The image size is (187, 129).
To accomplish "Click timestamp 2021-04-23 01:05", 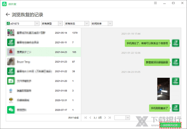I will click(131, 72).
